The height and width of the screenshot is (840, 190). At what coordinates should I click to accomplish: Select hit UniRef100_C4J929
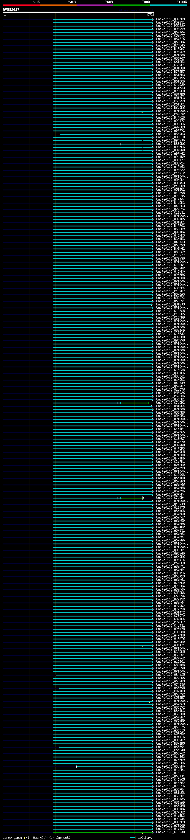pos(170,85)
